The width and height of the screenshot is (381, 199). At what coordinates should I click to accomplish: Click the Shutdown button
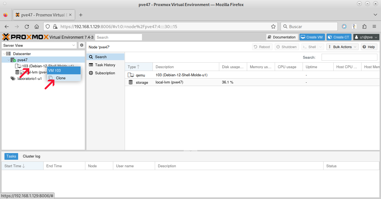287,47
